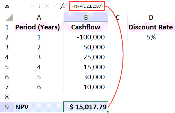Viewport: 175px width, 113px height.
Task: Click the Cashflow header cell
Action: [x=86, y=27]
